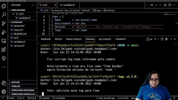Switch to the DEBUG CONSOLE tab
Viewport: 178px width, 100px height.
pos(74,39)
